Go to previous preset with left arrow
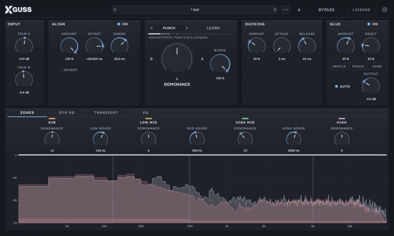 (115, 10)
